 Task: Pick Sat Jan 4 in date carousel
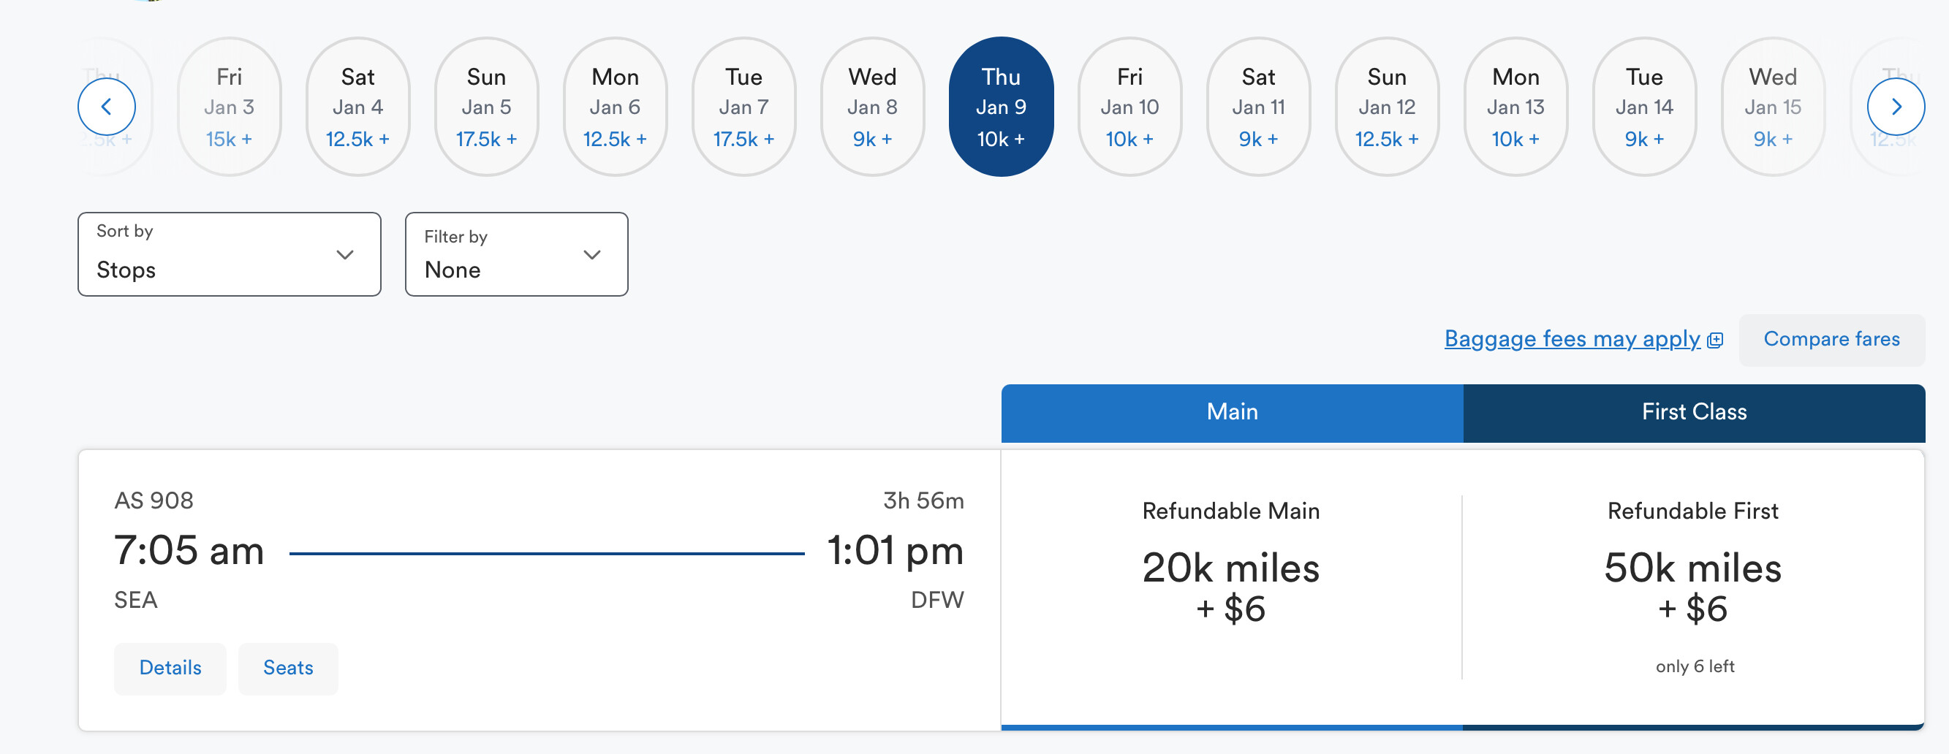[x=358, y=107]
